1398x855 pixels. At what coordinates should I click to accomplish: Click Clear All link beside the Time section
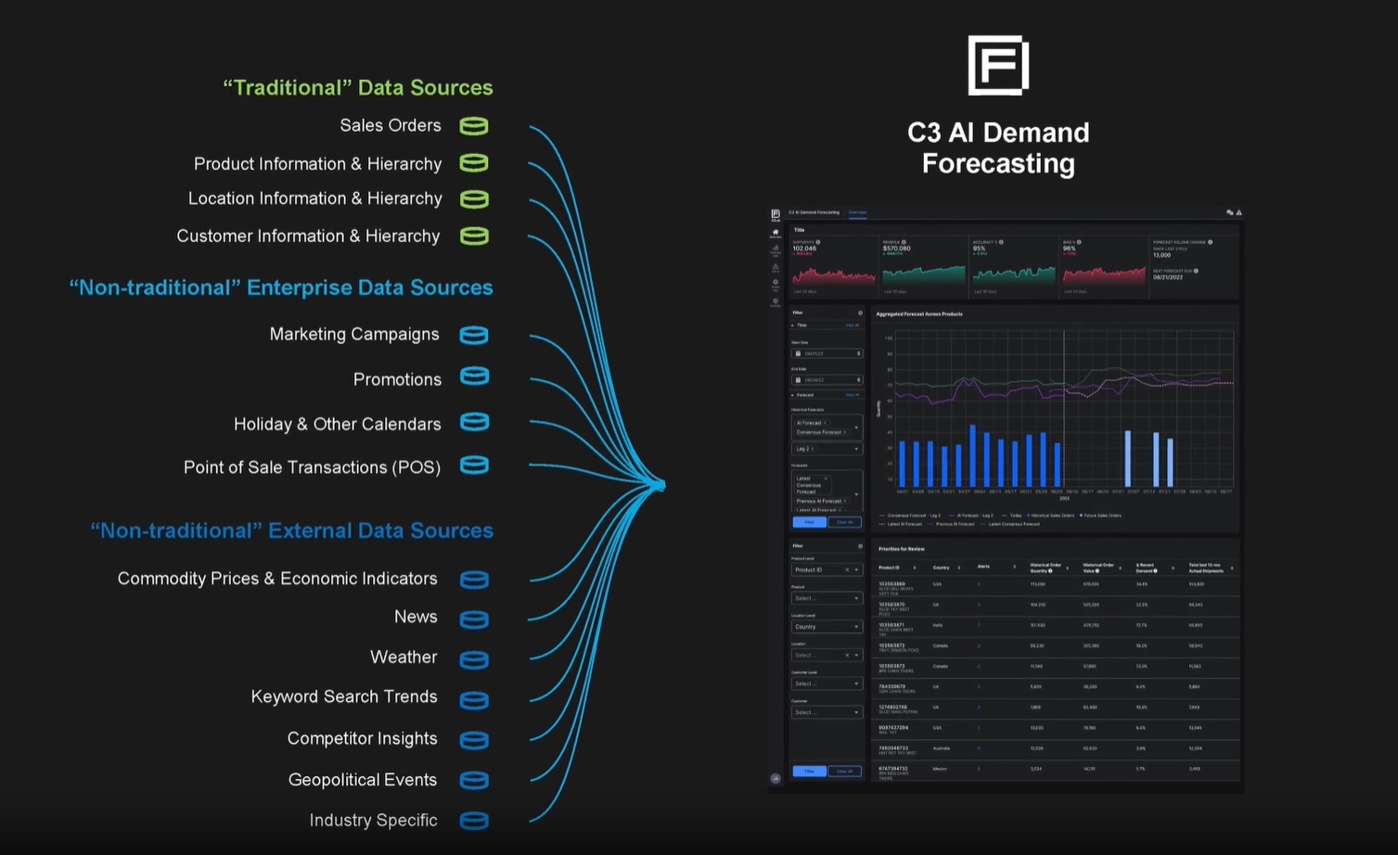[x=853, y=325]
